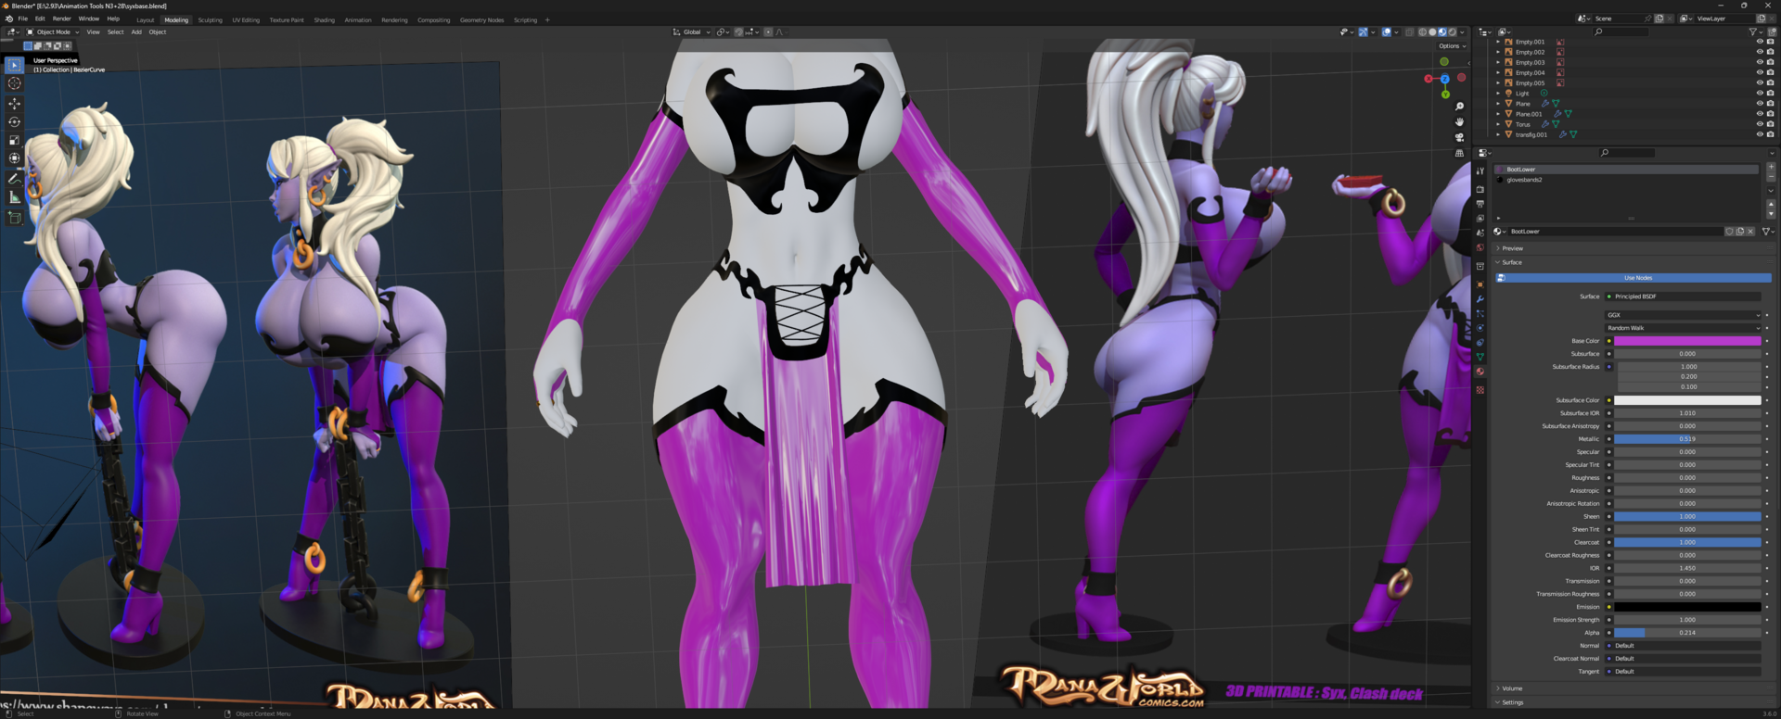Open the Render menu

tap(61, 19)
